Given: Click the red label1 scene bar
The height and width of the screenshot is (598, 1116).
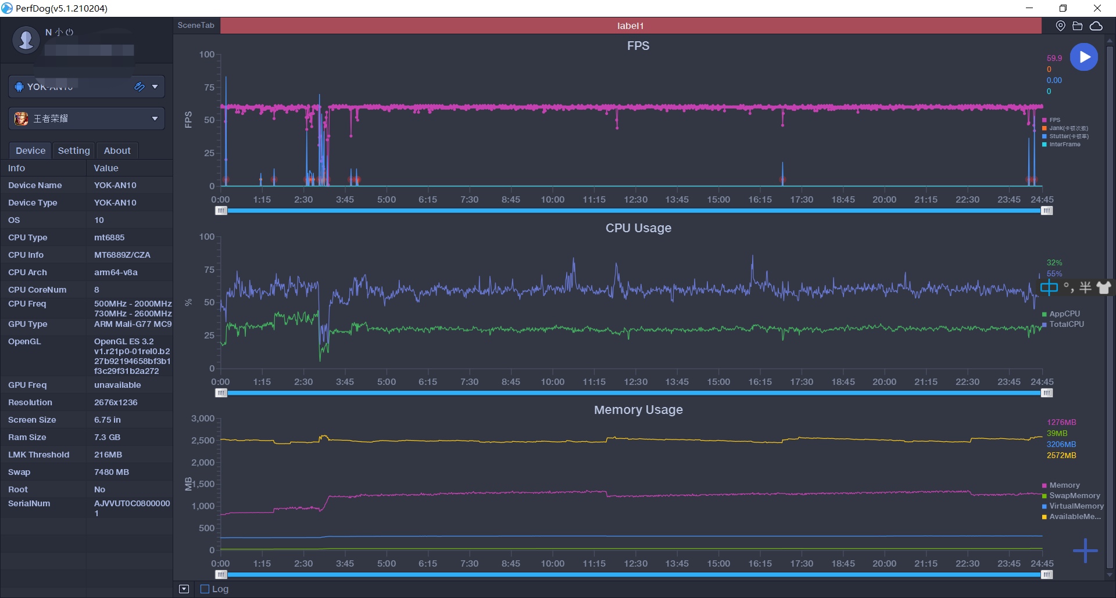Looking at the screenshot, I should 631,26.
